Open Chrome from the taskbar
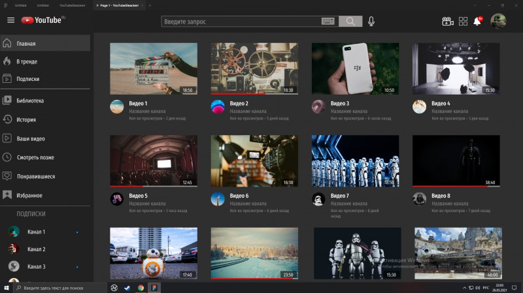The height and width of the screenshot is (293, 523). [x=141, y=288]
